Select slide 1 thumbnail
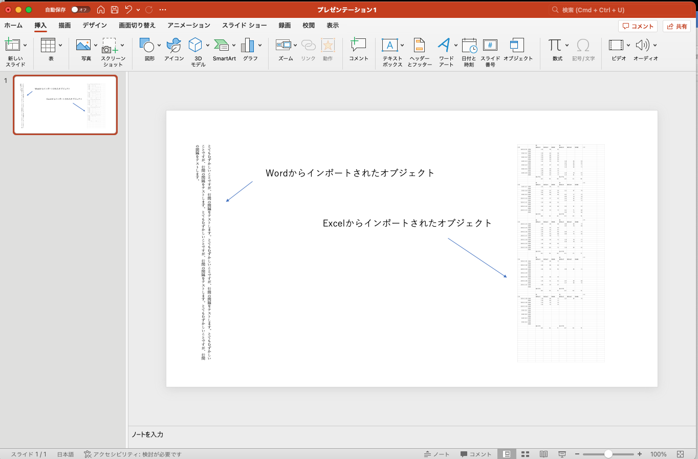The image size is (698, 459). [x=65, y=105]
